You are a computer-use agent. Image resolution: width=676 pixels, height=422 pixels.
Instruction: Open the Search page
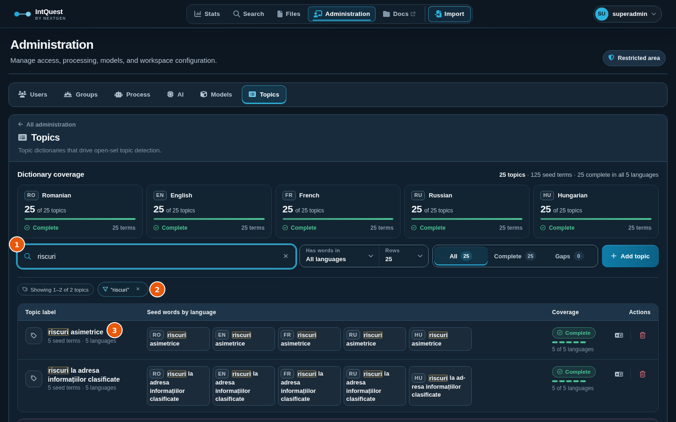point(249,14)
